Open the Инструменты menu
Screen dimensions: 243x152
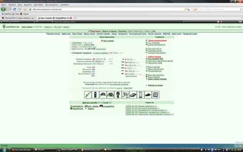tap(52, 5)
